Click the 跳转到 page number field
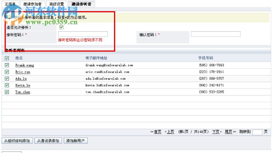 pyautogui.click(x=257, y=132)
